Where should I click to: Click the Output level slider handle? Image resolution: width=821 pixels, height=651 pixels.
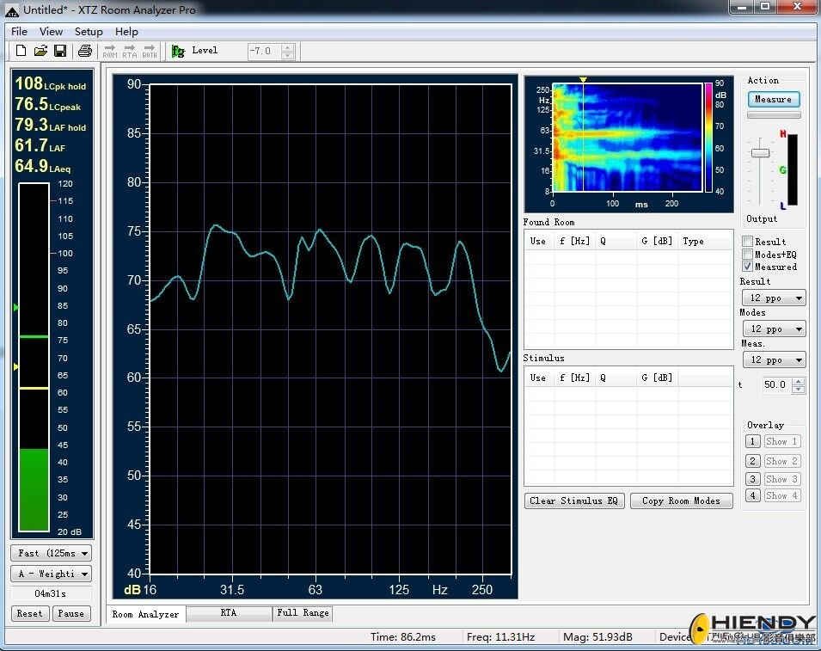tap(760, 153)
